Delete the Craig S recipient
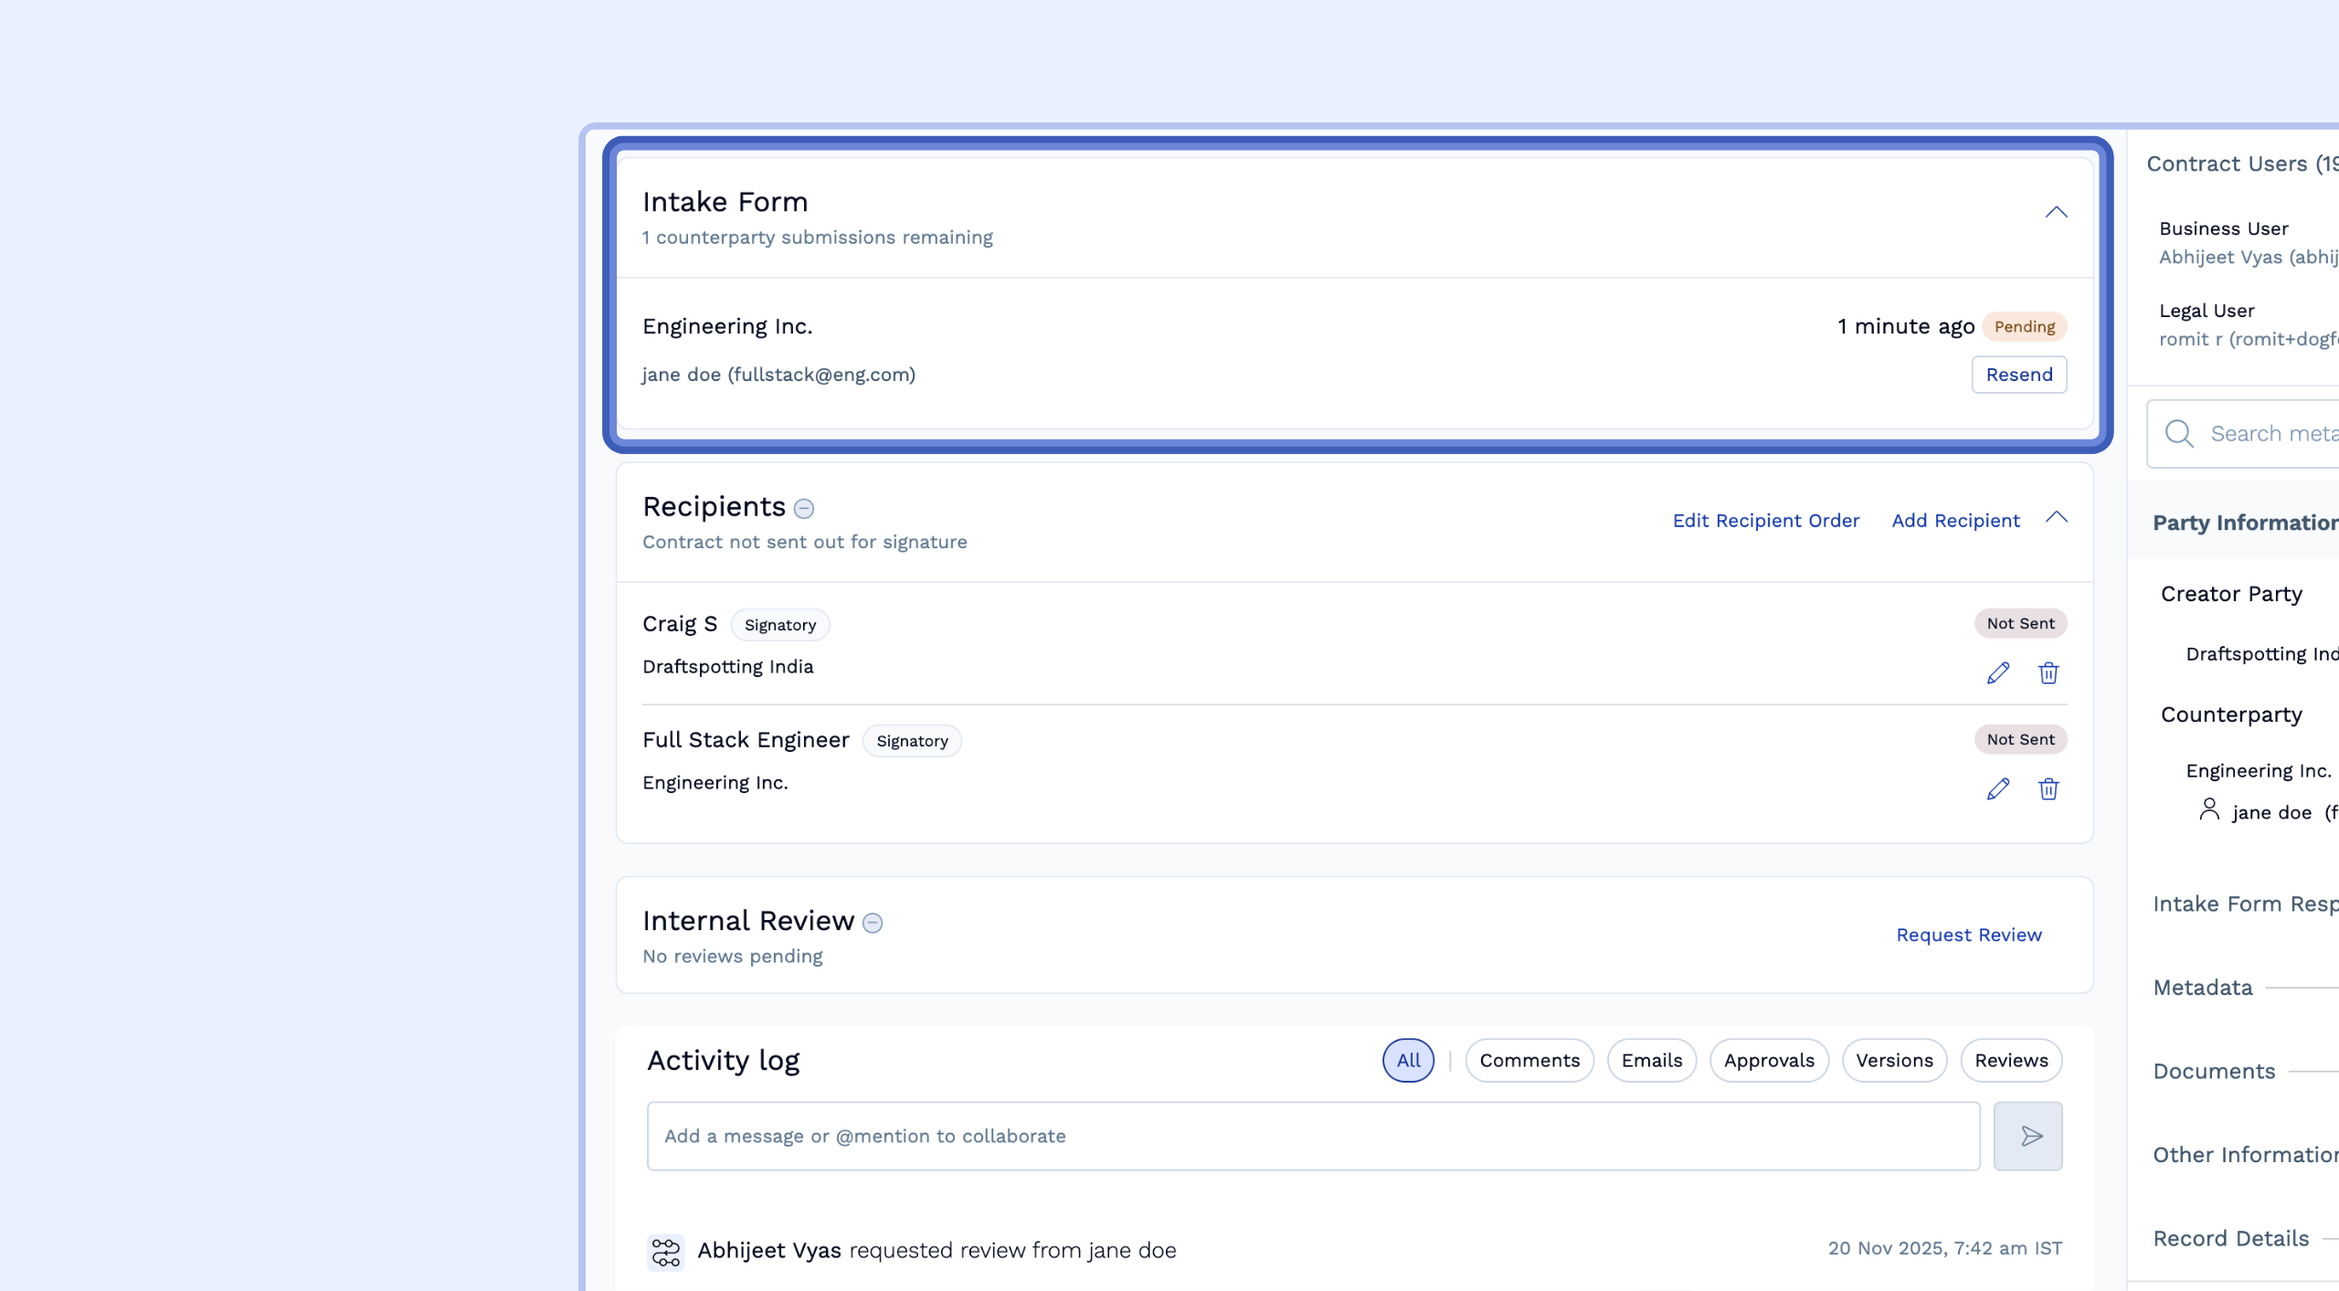Image resolution: width=2339 pixels, height=1291 pixels. coord(2048,673)
